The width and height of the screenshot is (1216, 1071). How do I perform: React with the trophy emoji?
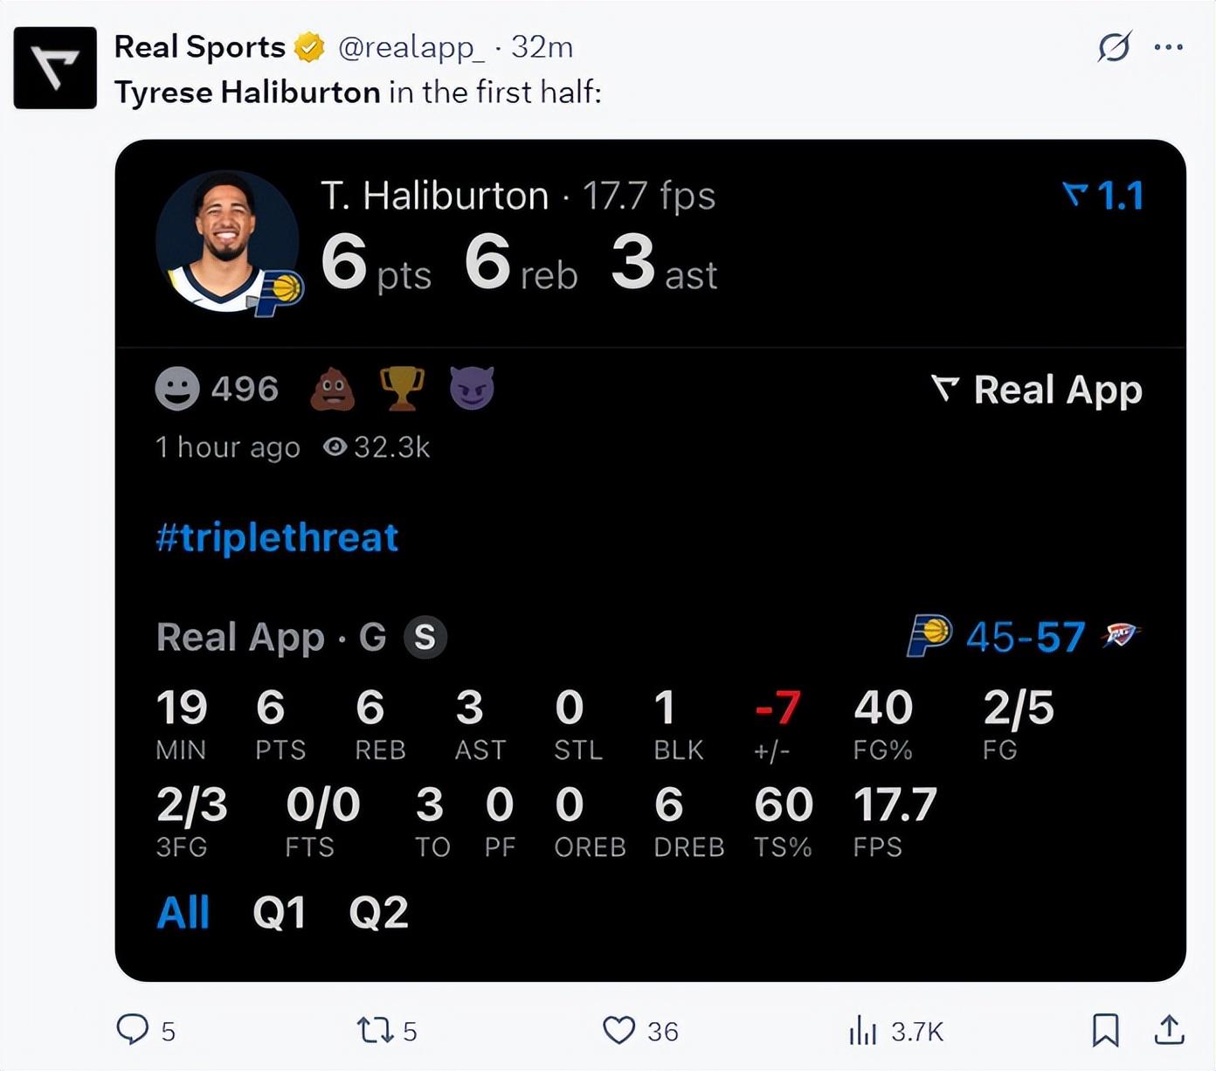(x=402, y=389)
